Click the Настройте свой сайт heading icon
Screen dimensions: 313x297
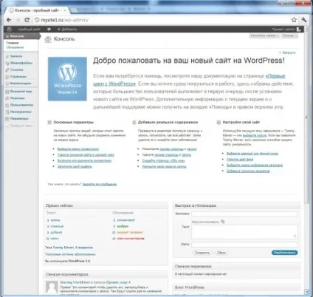click(x=219, y=123)
